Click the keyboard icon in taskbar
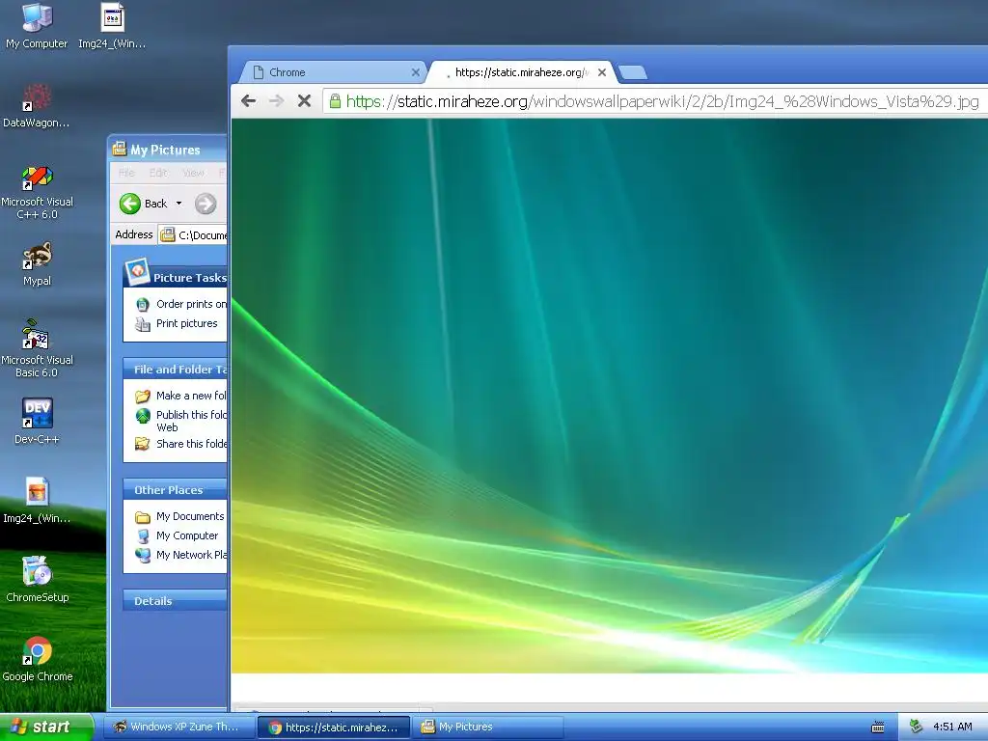 (x=878, y=727)
